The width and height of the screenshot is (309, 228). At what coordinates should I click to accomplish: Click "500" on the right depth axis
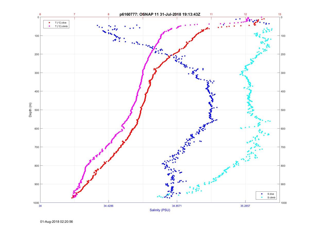283,110
